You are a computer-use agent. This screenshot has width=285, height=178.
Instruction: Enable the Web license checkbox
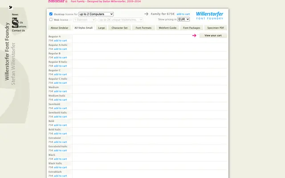click(51, 20)
